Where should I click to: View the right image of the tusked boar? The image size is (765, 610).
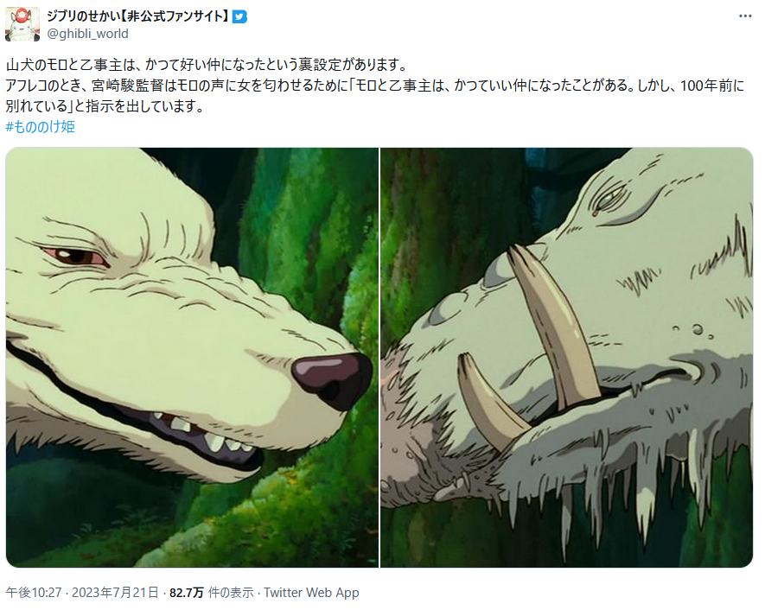pos(567,358)
